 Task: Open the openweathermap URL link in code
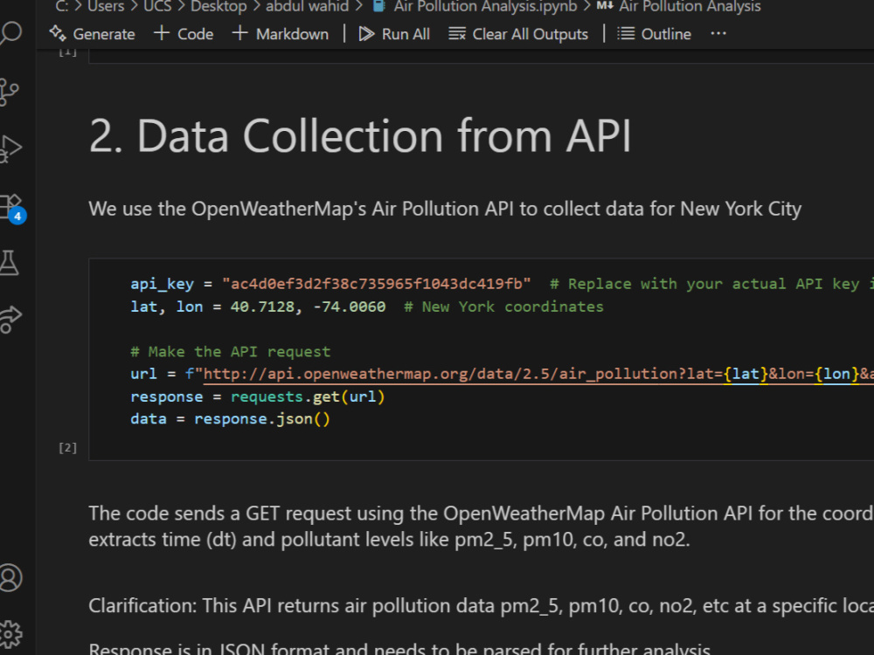(538, 374)
